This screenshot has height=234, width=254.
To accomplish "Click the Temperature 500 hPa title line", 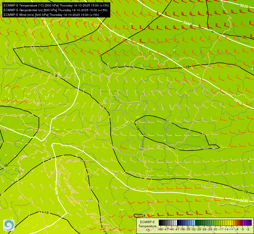I will (56, 5).
